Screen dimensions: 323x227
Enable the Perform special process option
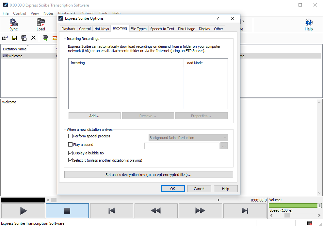point(70,136)
